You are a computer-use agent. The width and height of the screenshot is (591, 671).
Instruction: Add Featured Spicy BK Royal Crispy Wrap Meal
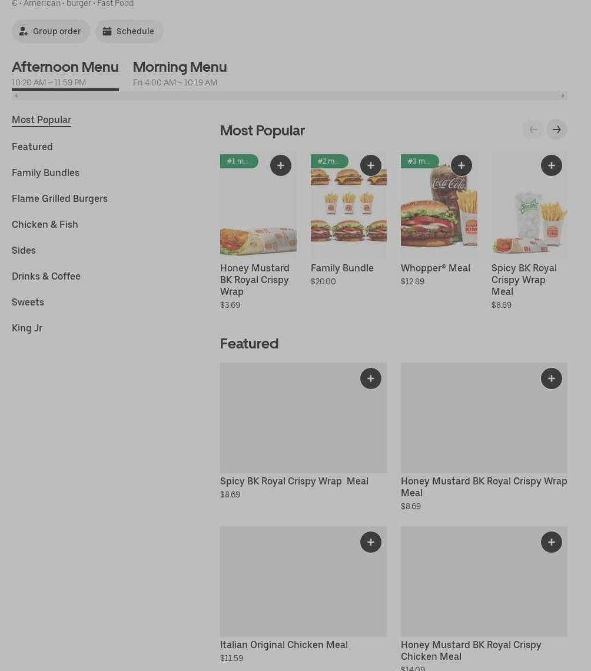pos(371,378)
